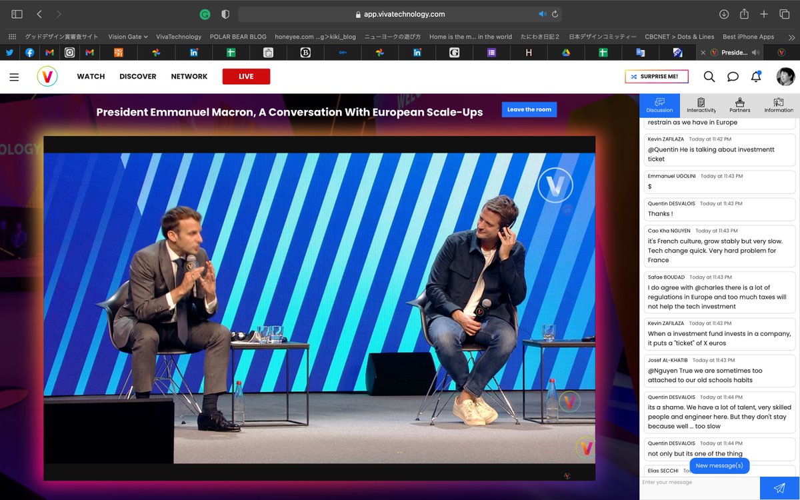Show more bookmarks via the overflow chevron
Screen dimensions: 800x500
[x=791, y=37]
